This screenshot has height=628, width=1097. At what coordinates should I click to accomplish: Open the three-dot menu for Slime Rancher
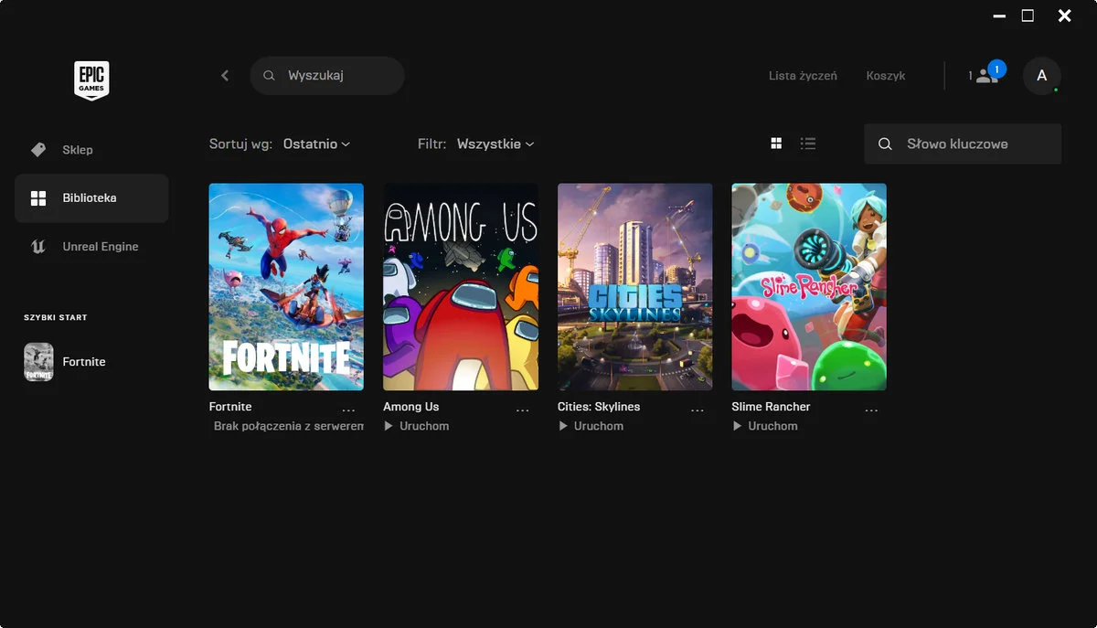point(871,410)
